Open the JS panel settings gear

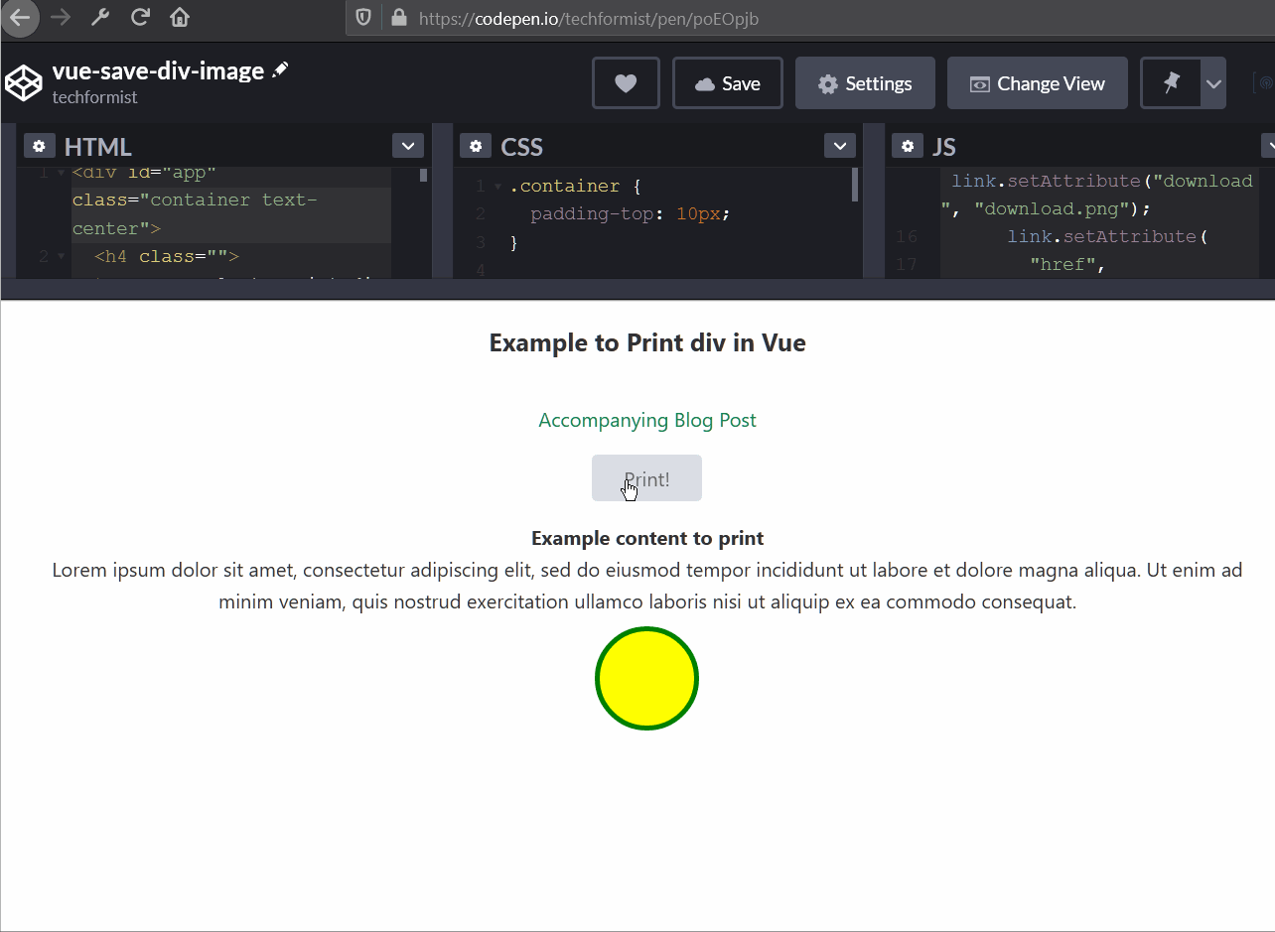coord(908,145)
